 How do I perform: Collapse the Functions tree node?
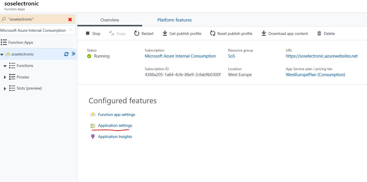(5, 66)
